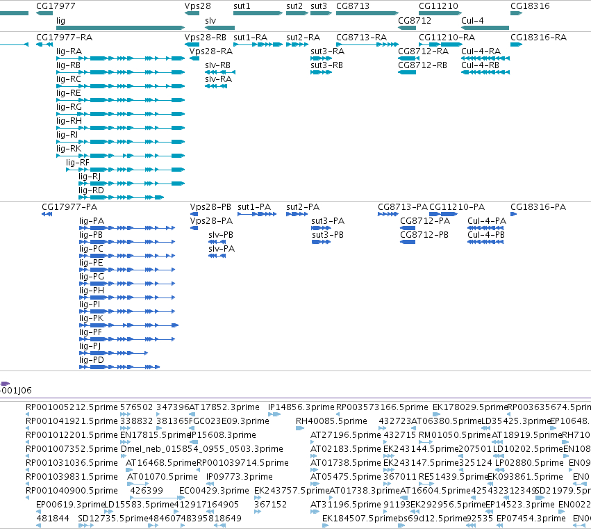Click the CG8712-RB transcript label
The height and width of the screenshot is (529, 591).
tap(422, 65)
